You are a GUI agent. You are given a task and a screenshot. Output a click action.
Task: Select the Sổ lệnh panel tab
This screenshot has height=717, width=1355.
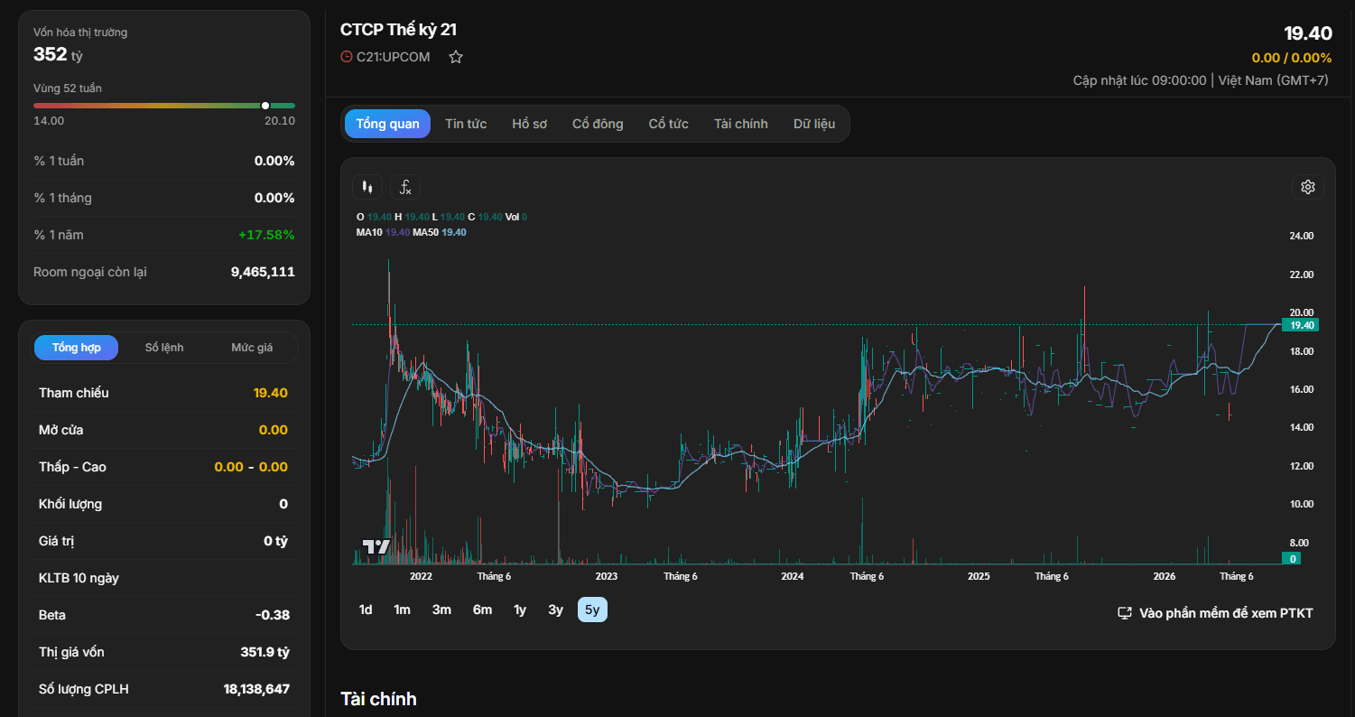click(x=164, y=348)
